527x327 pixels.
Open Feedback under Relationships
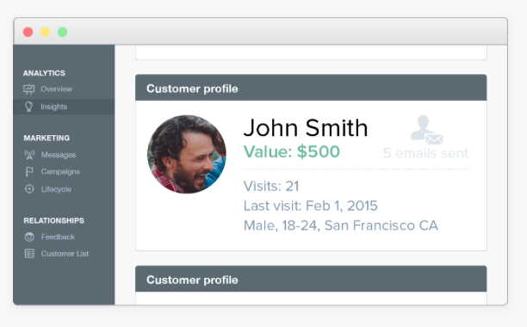click(x=58, y=237)
